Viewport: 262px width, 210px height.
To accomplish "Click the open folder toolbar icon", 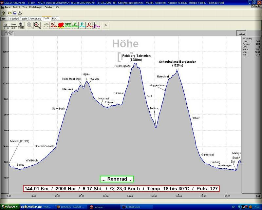I will [x=10, y=12].
